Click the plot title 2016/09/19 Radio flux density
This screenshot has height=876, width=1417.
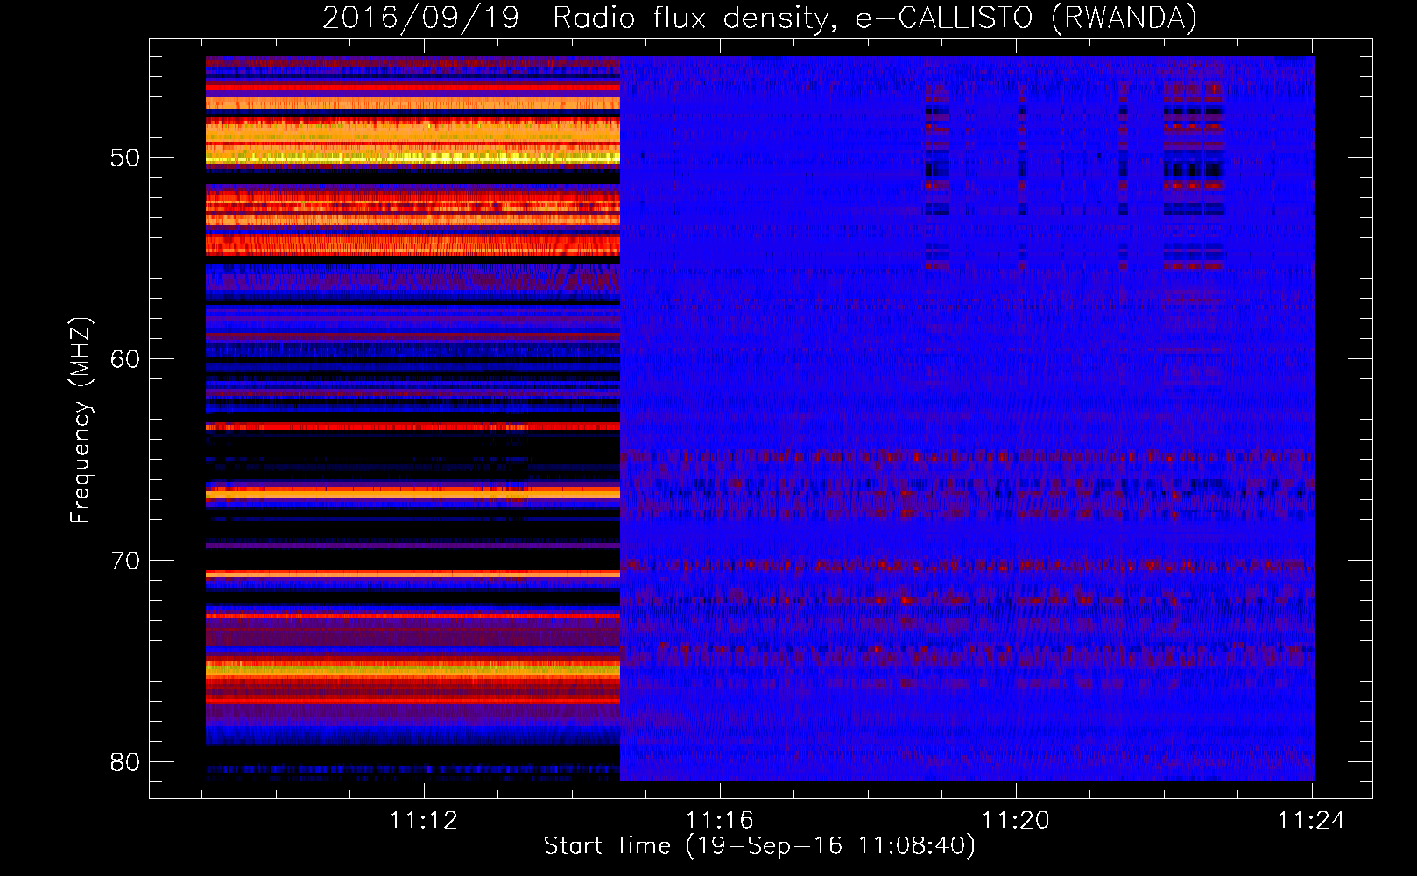tap(759, 18)
